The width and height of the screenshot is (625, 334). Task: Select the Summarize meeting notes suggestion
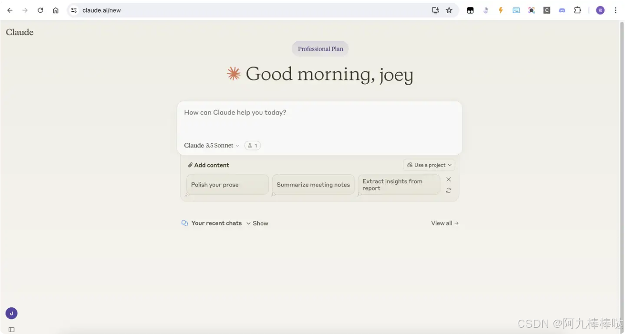313,185
